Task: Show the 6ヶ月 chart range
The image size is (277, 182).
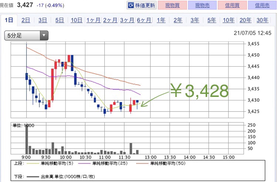Action: click(144, 20)
